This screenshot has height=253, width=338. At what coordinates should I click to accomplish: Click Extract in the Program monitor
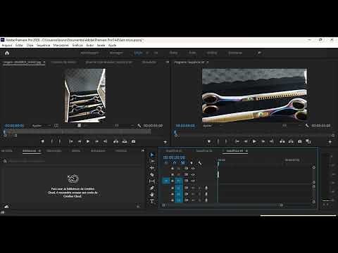pos(291,141)
